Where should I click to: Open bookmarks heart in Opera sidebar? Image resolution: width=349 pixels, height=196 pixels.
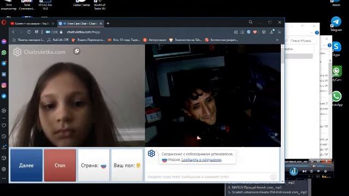tap(4, 125)
